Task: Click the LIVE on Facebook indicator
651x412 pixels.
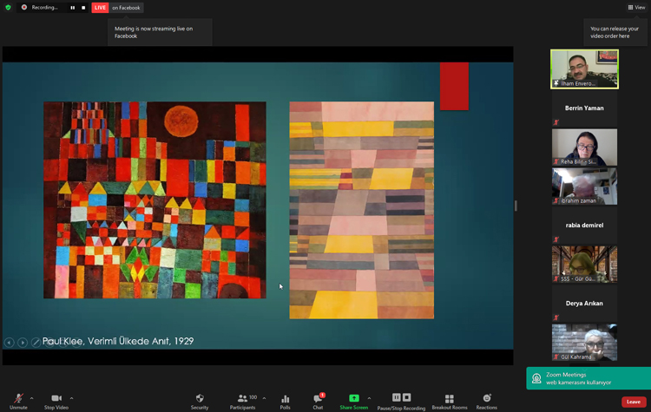Action: 116,8
